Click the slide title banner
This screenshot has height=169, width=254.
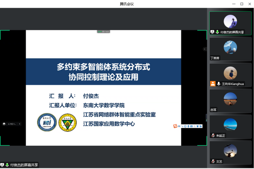tap(103, 71)
